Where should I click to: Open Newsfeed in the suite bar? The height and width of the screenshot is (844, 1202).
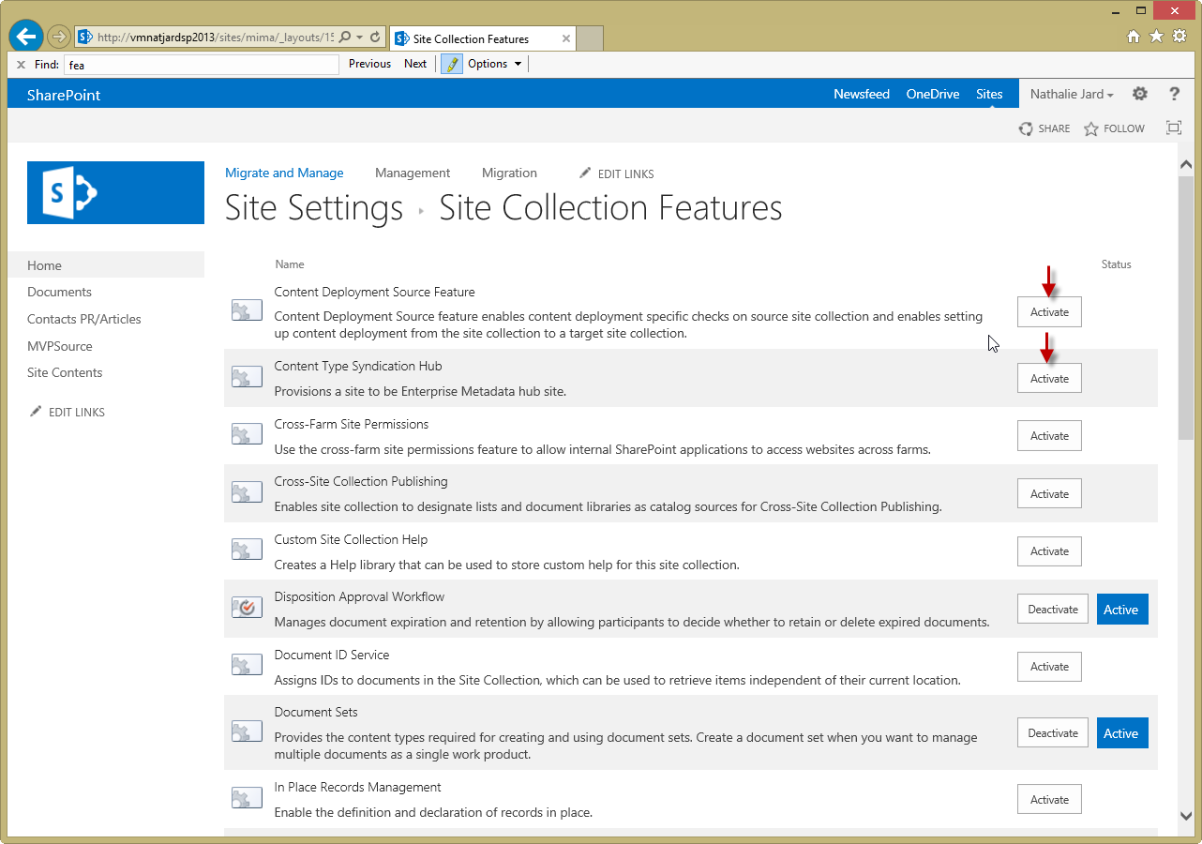862,94
